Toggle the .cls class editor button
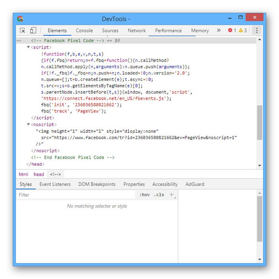The image size is (279, 279). pyautogui.click(x=159, y=195)
